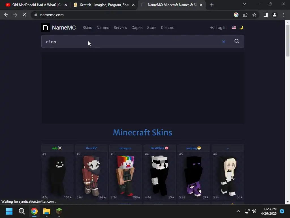Viewport: 290px width, 218px height.
Task: Open the Capes menu item
Action: tap(137, 28)
